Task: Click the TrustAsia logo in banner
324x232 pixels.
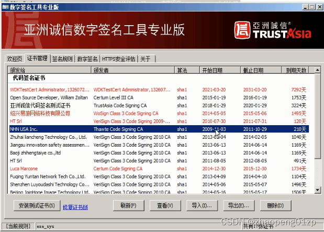Action: click(x=273, y=30)
